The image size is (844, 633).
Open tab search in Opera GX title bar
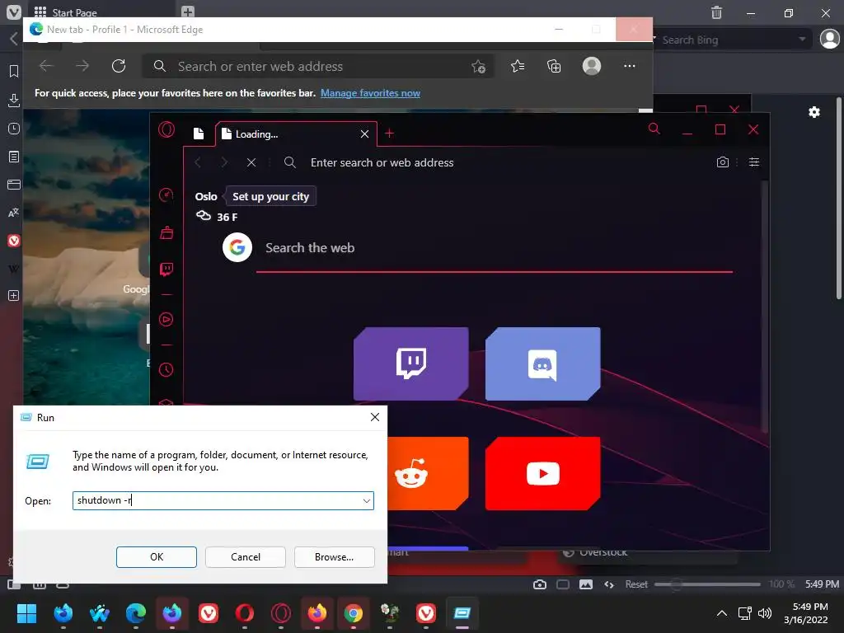[654, 129]
